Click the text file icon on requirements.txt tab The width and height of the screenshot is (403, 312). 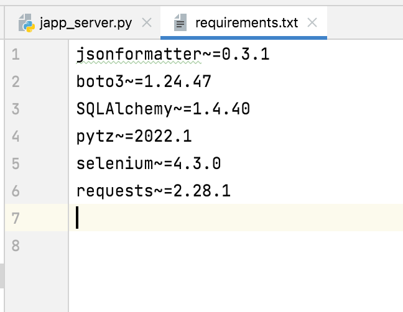(x=180, y=22)
